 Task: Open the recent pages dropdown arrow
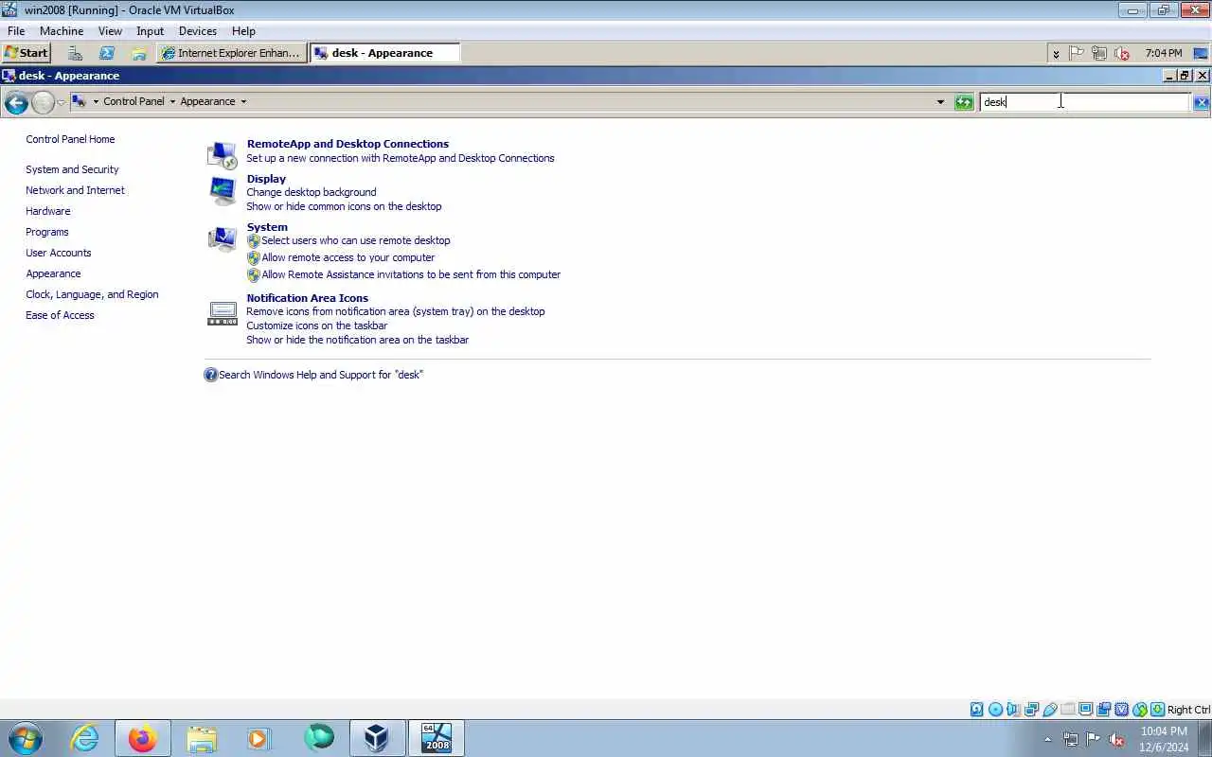62,102
